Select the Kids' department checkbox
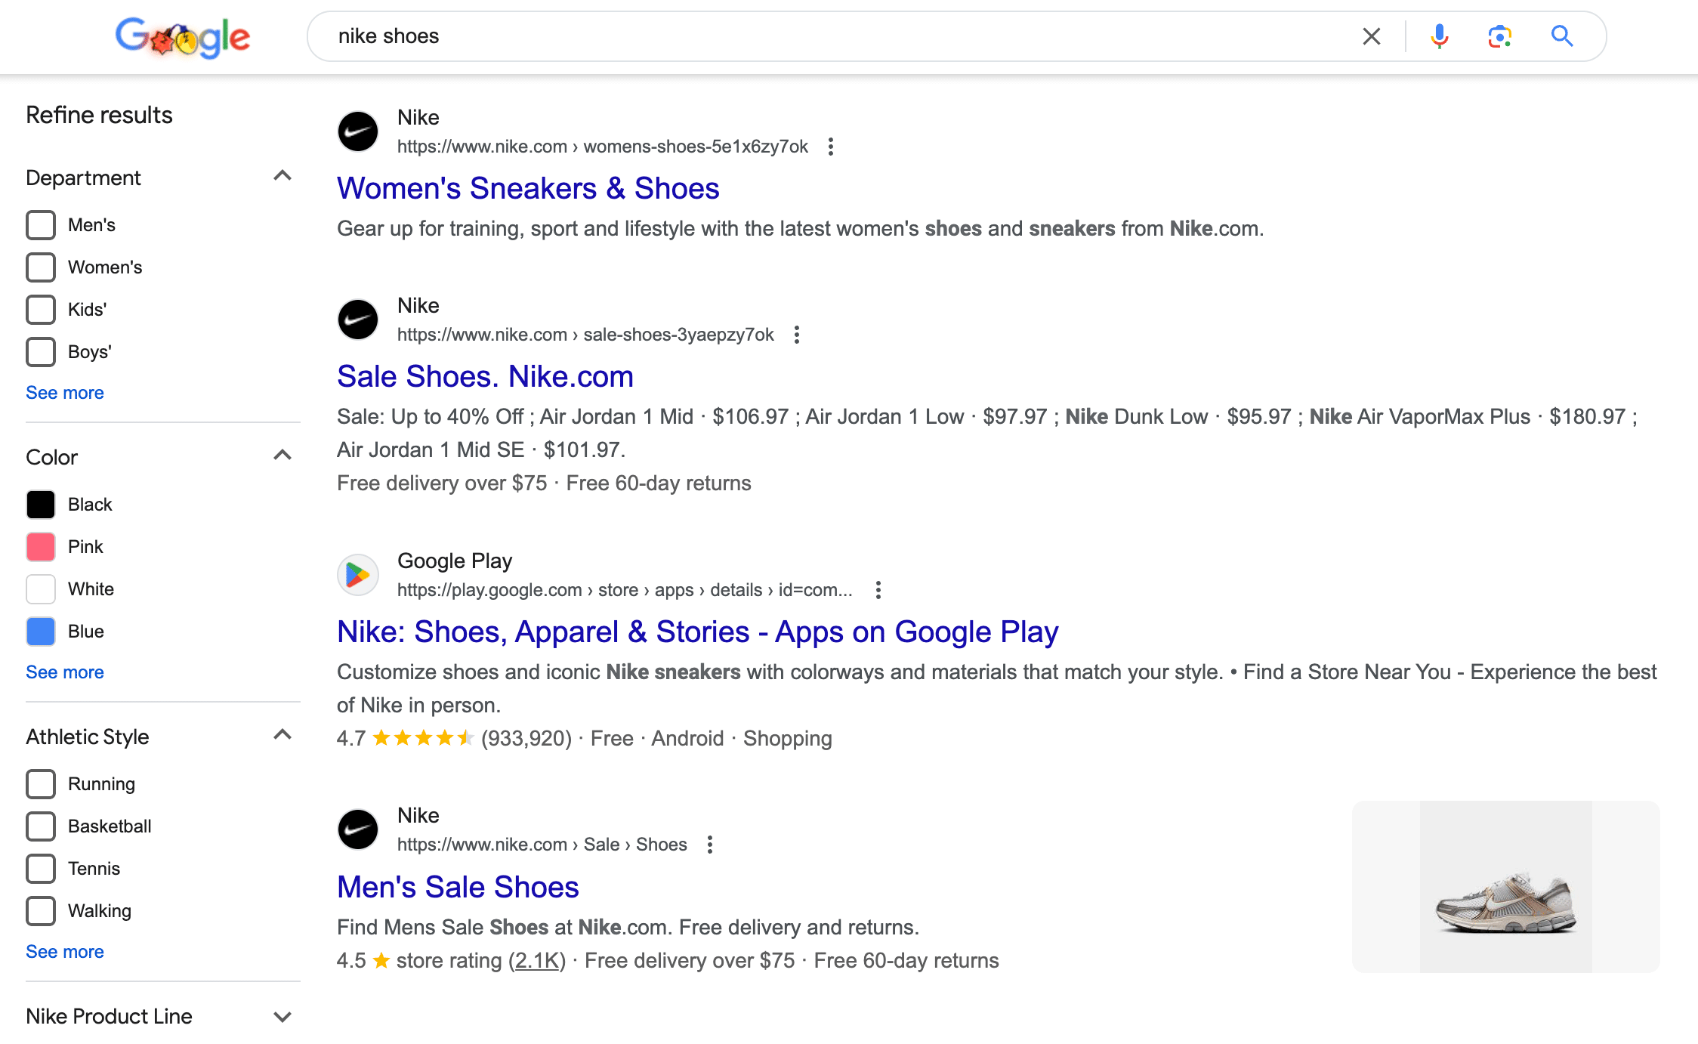The image size is (1698, 1044). pyautogui.click(x=40, y=309)
